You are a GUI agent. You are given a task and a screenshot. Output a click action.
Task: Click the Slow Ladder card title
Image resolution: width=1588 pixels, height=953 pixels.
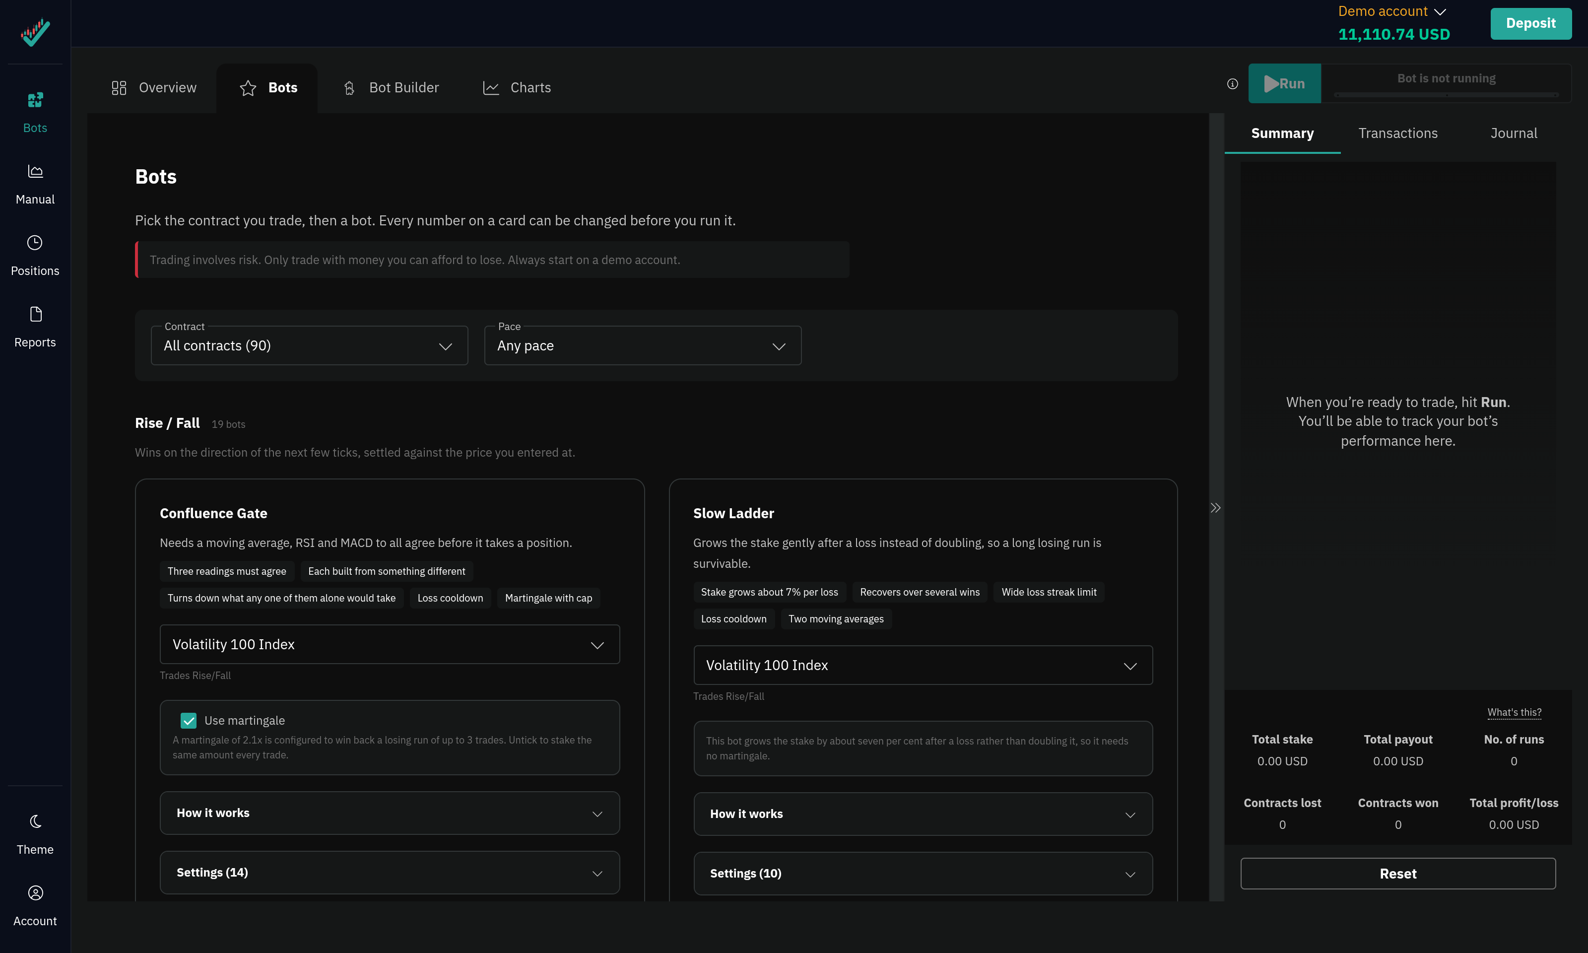click(733, 513)
